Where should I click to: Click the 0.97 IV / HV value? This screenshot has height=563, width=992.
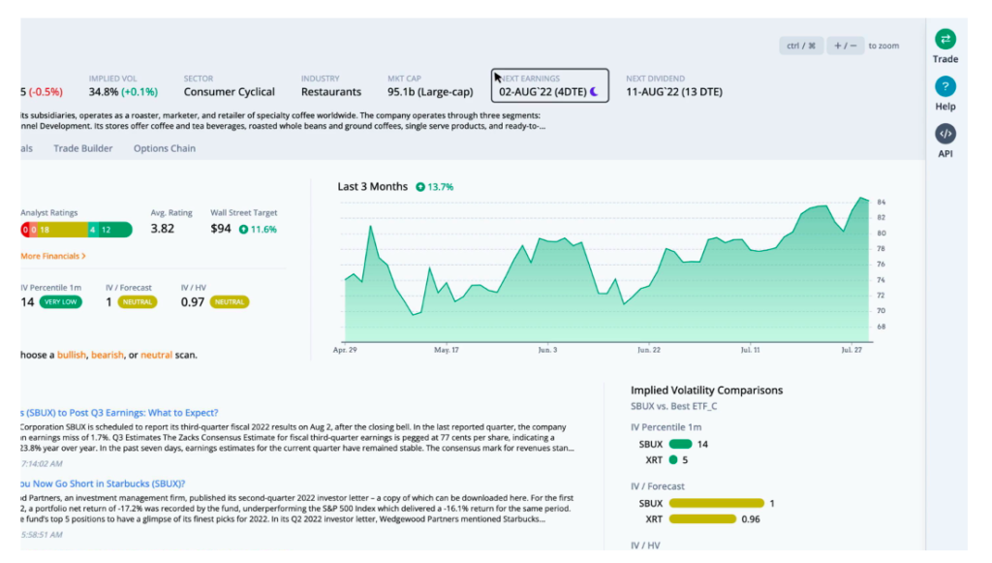[x=193, y=302]
